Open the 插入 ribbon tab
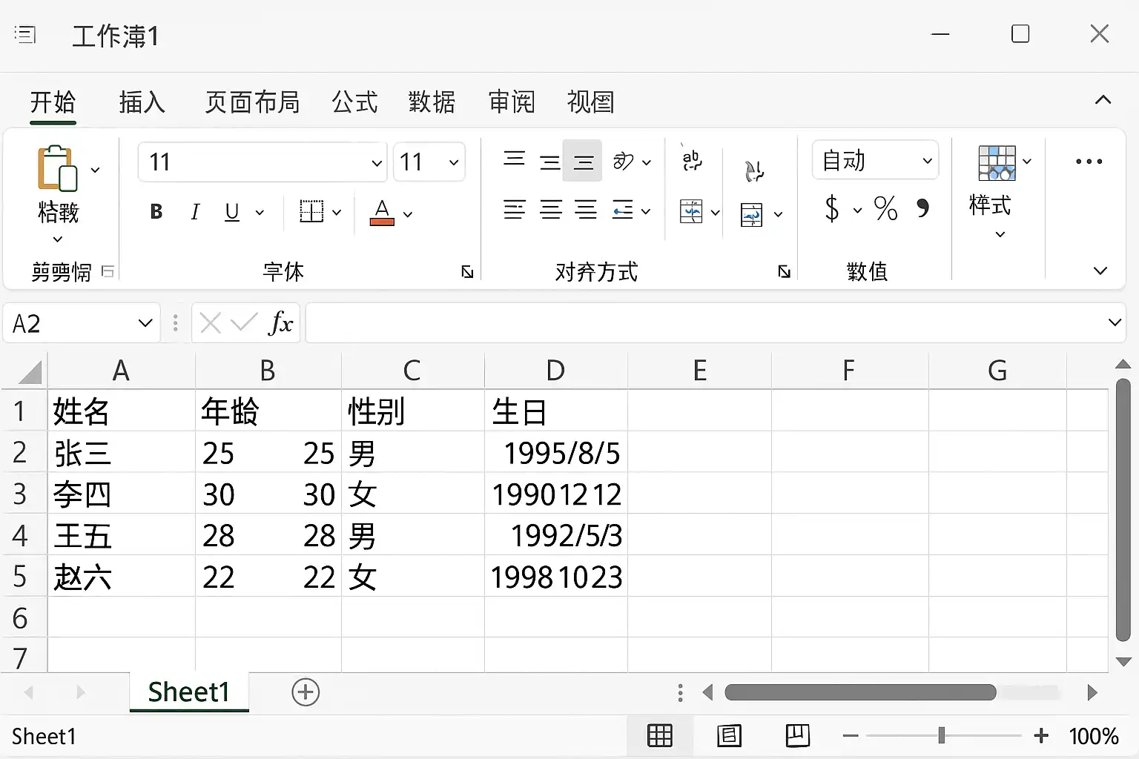This screenshot has height=759, width=1139. (x=142, y=102)
